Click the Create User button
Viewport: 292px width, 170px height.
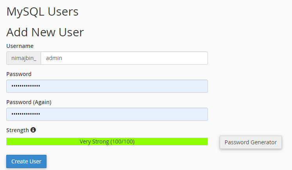point(26,161)
